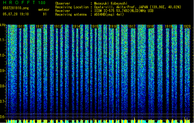Image resolution: width=194 pixels, height=123 pixels.
Task: Select the meteor count value 91
Action: [x=45, y=14]
